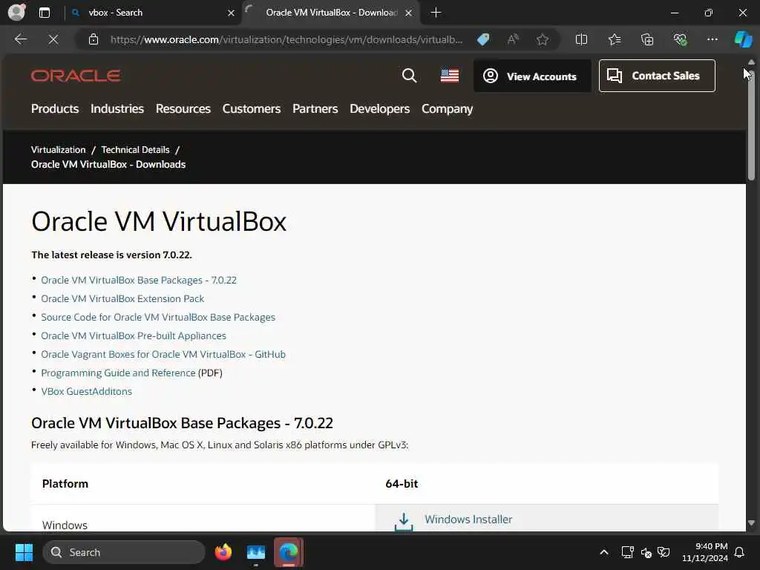The image size is (760, 570).
Task: Open the Customers menu
Action: (252, 108)
